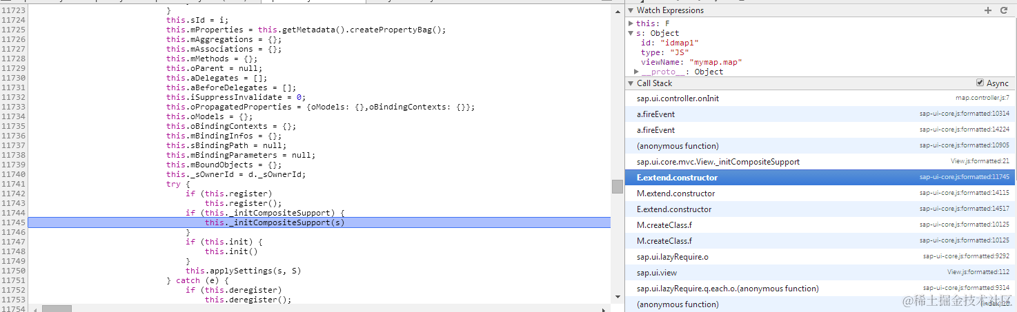This screenshot has height=312, width=1017.
Task: Collapse the Call Stack section
Action: click(631, 83)
